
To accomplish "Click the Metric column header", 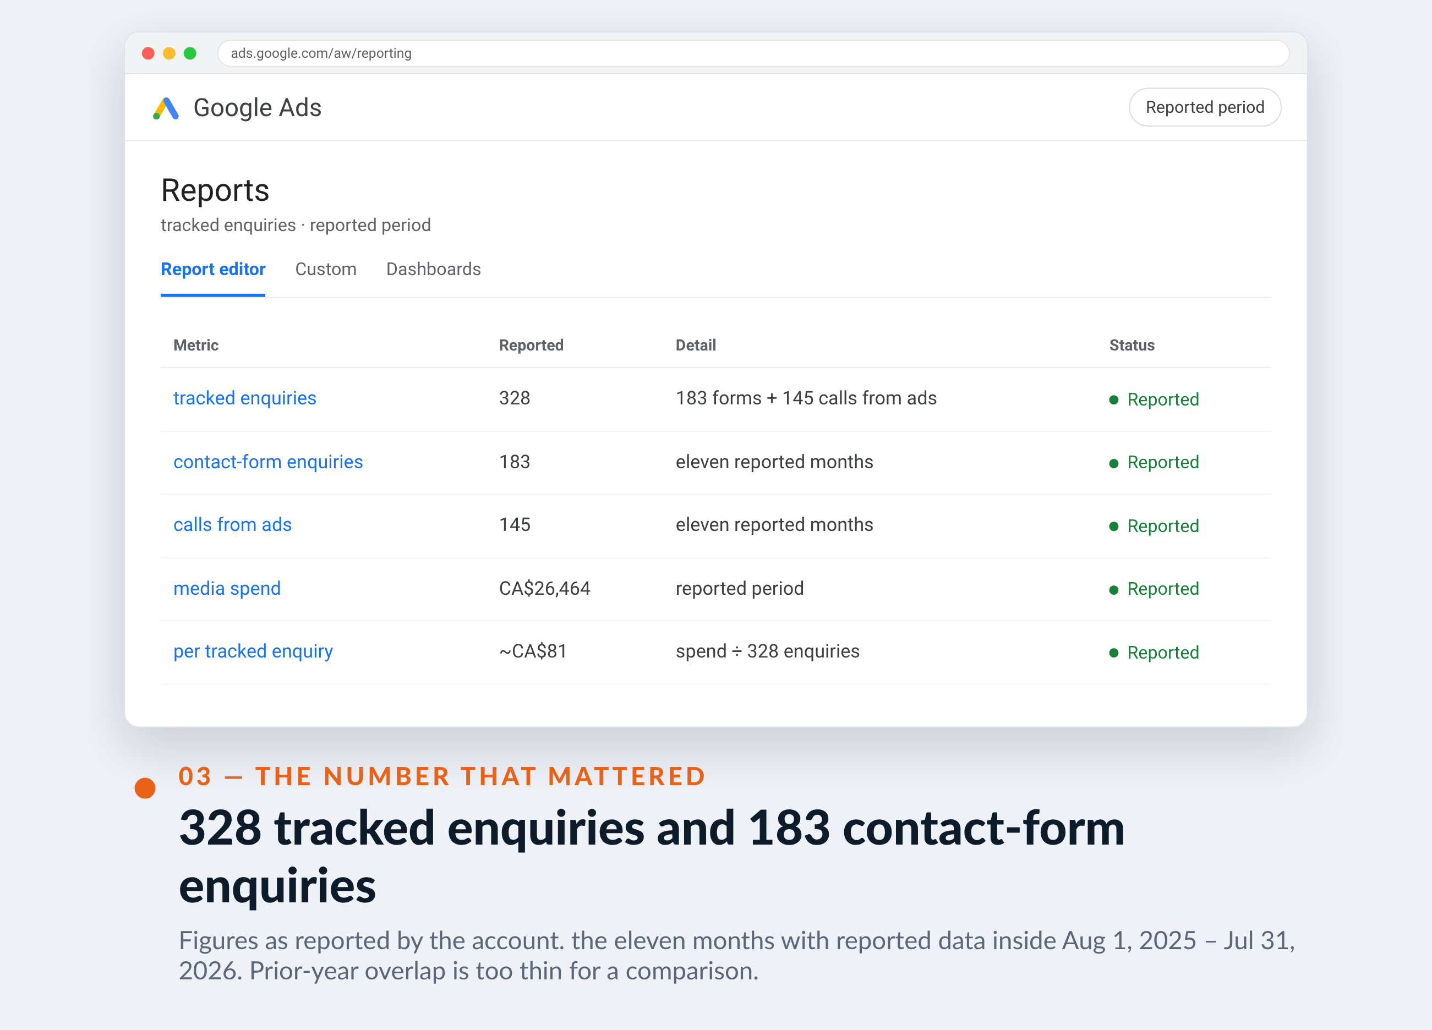I will 196,345.
